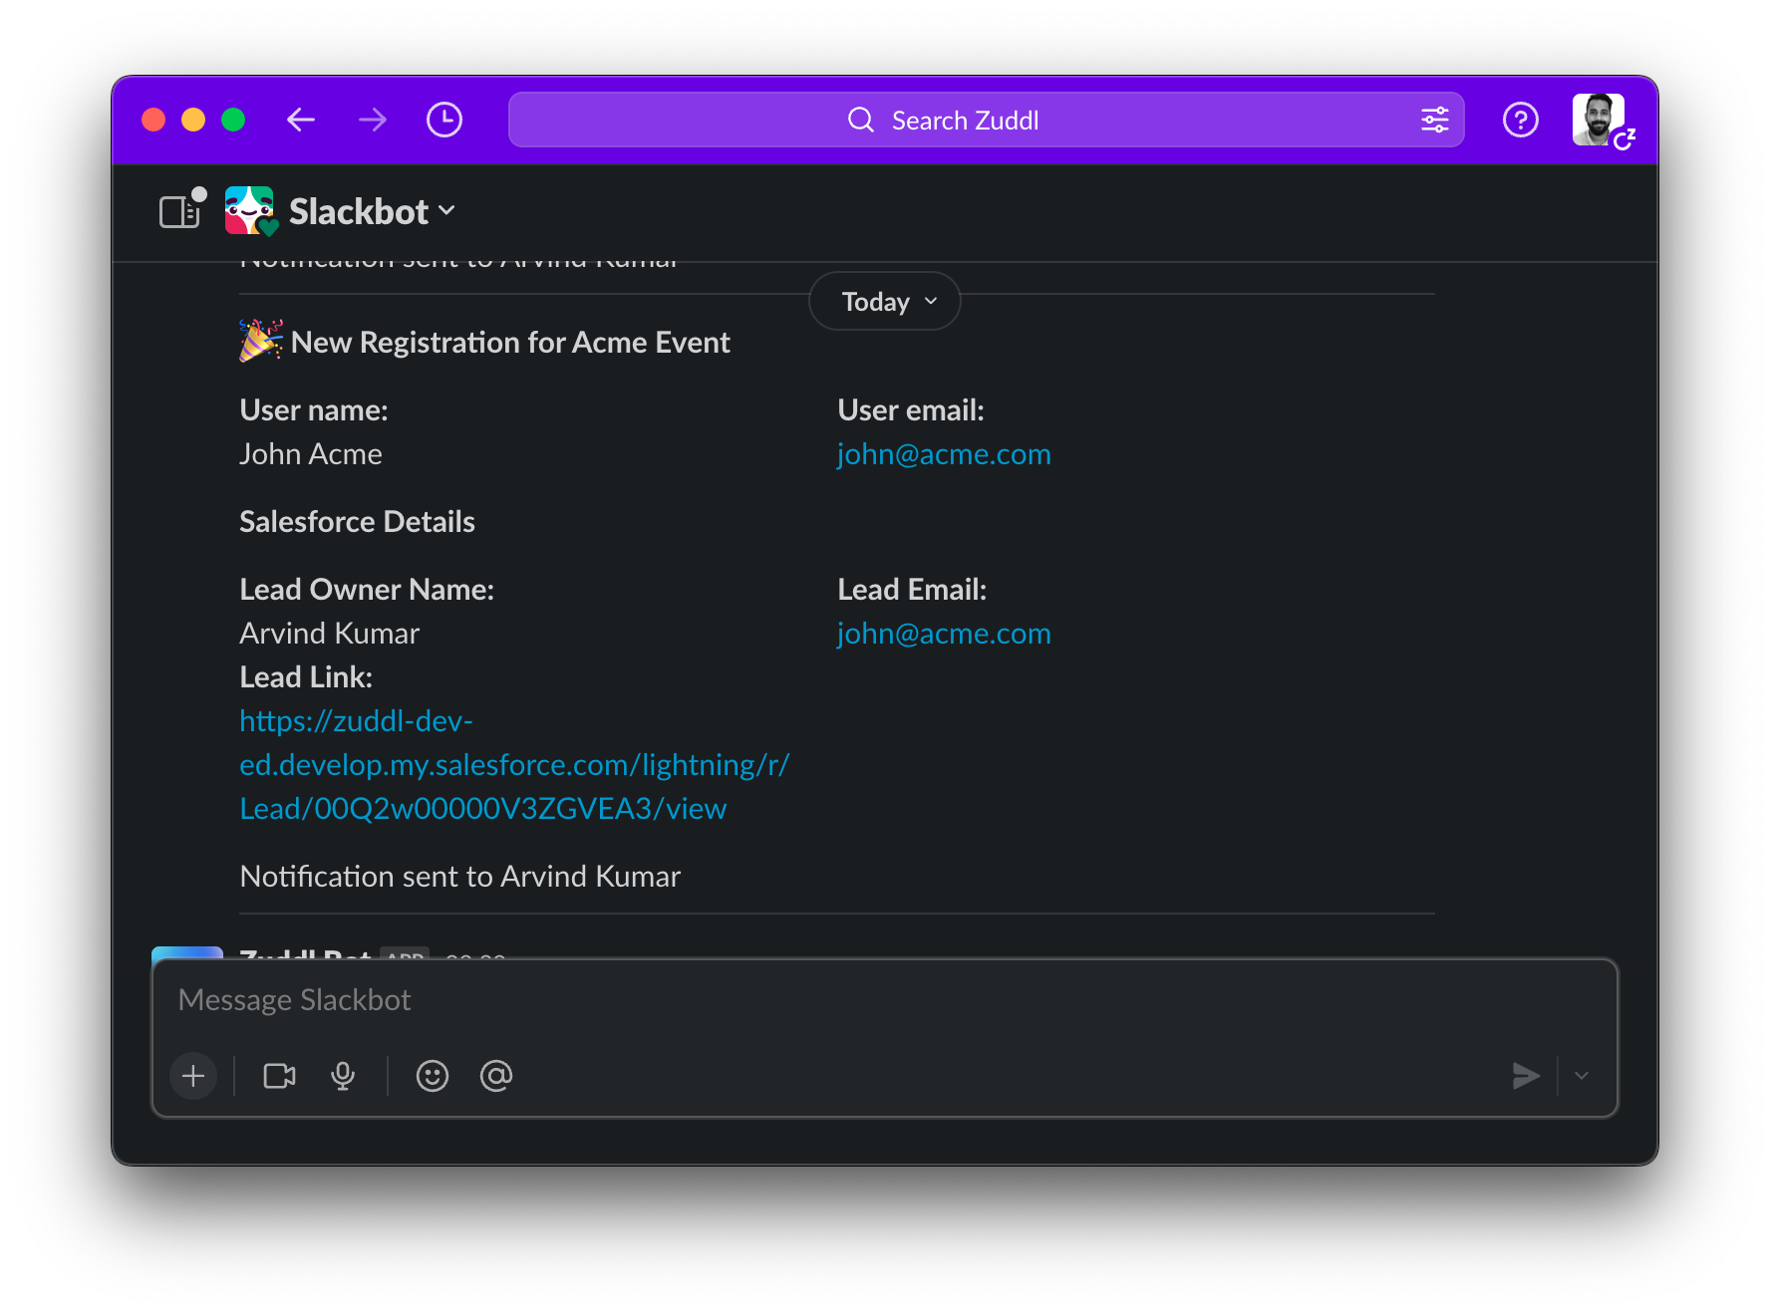This screenshot has height=1313, width=1770.
Task: Click the send message arrow
Action: (x=1525, y=1076)
